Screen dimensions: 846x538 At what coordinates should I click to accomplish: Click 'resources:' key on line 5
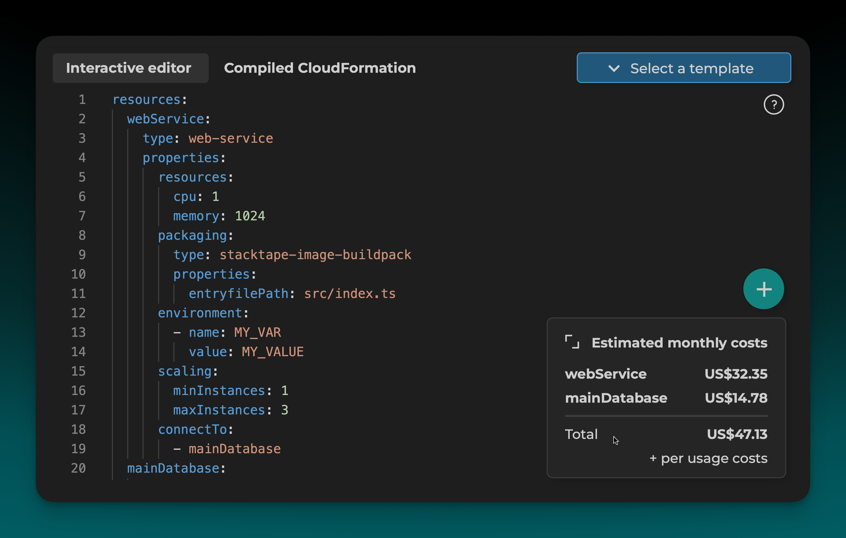[x=196, y=177]
